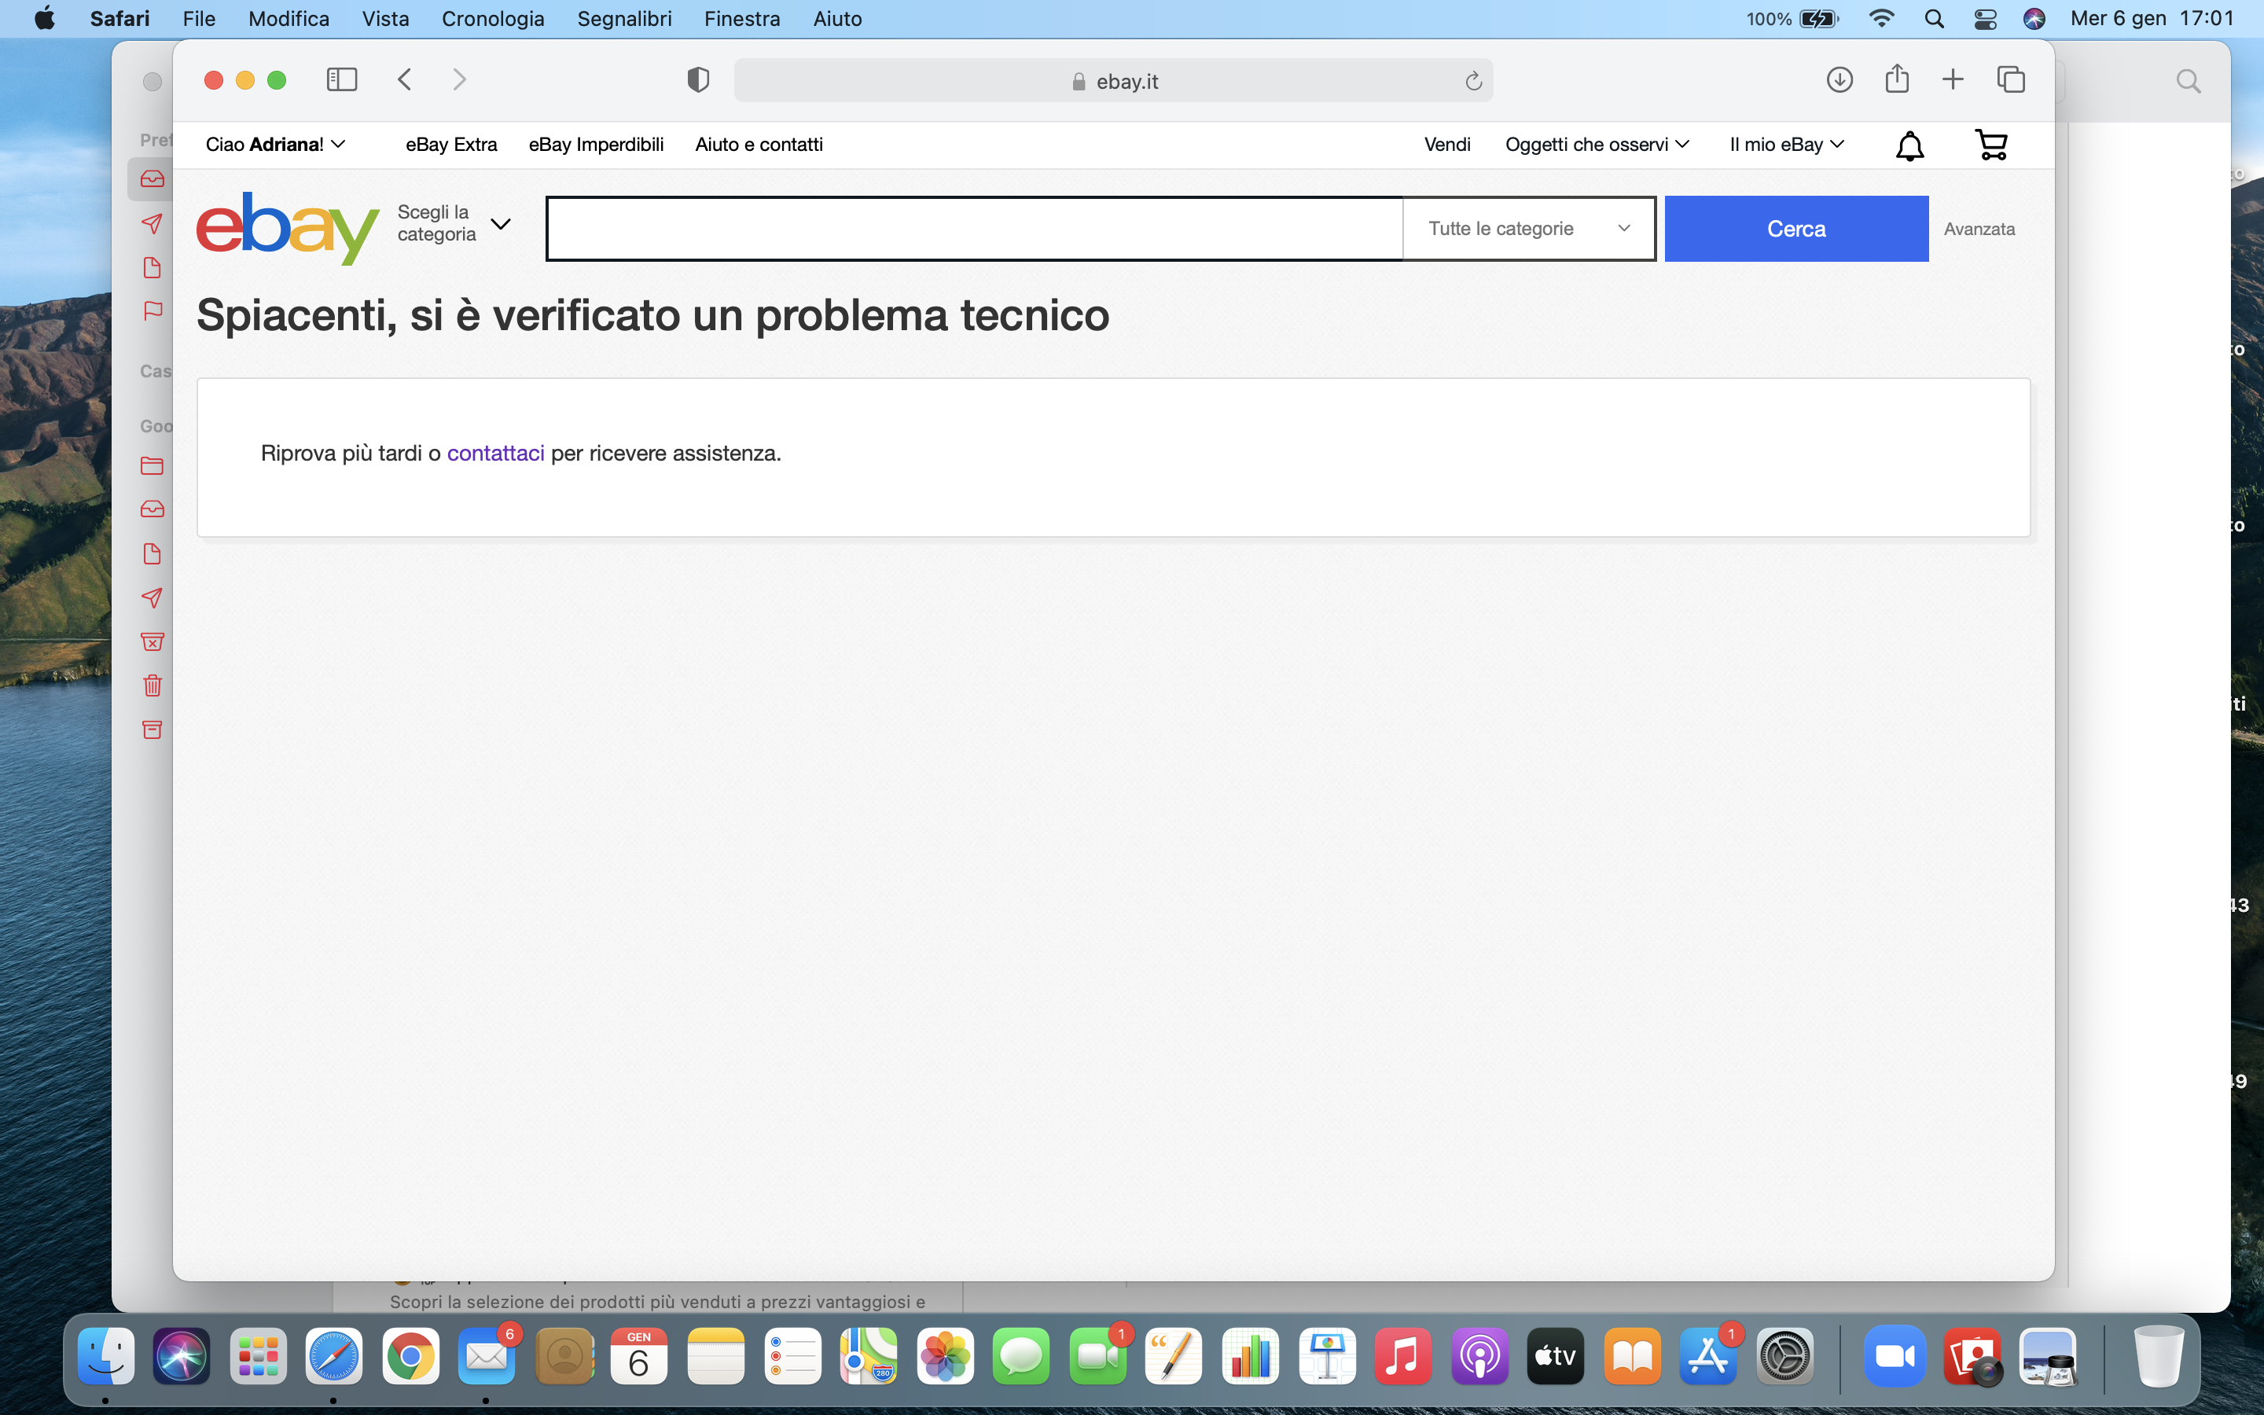Click the search icon in Mail window
This screenshot has height=1415, width=2264.
[2189, 82]
